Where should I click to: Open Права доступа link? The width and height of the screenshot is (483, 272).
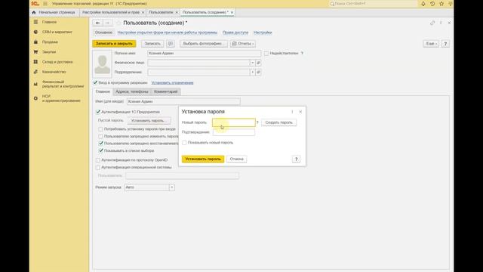pos(235,32)
